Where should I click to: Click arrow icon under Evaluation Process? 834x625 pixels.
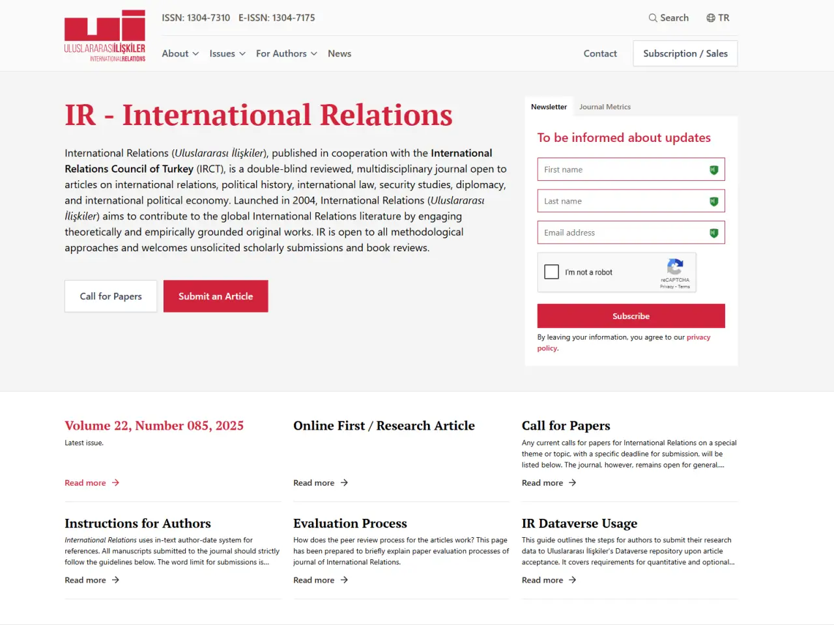344,580
